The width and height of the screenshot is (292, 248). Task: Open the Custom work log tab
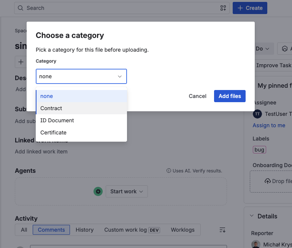click(x=132, y=230)
